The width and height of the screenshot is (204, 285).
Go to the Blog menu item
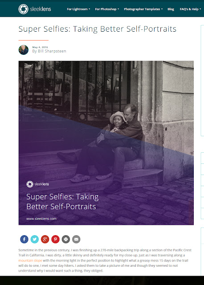coord(171,9)
